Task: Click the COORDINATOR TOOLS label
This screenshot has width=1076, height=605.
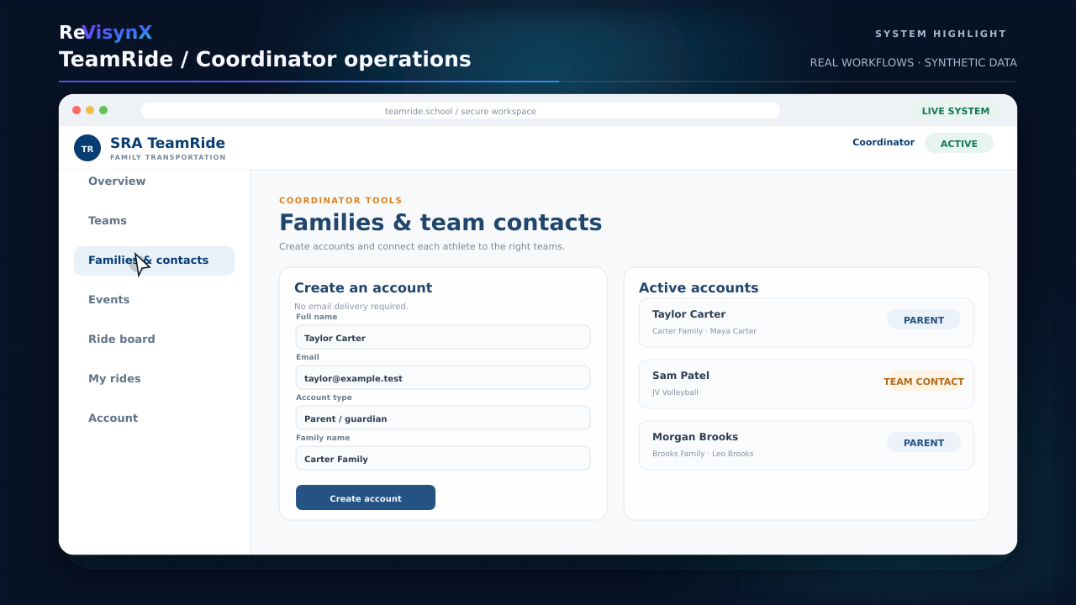Action: point(340,201)
